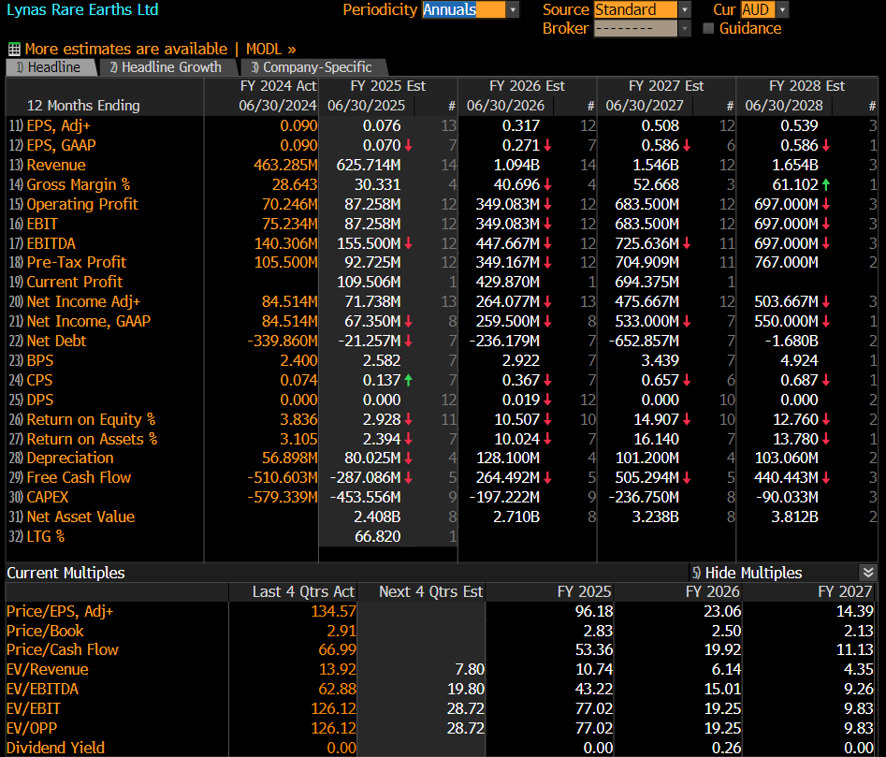Click FY 2025 revenue value 625.714M

click(369, 165)
